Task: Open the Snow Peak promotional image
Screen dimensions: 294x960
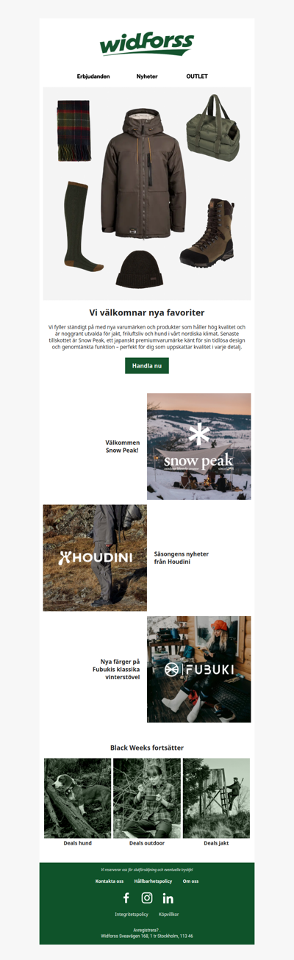Action: [198, 446]
